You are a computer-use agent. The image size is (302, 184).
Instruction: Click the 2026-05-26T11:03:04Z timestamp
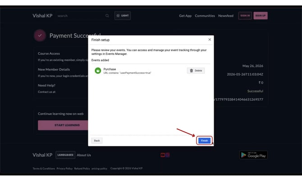tap(245, 74)
